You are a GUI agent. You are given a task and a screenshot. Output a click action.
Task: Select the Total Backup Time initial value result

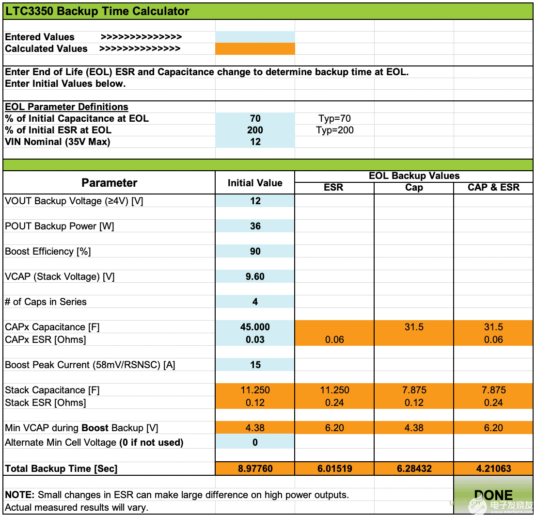(255, 469)
